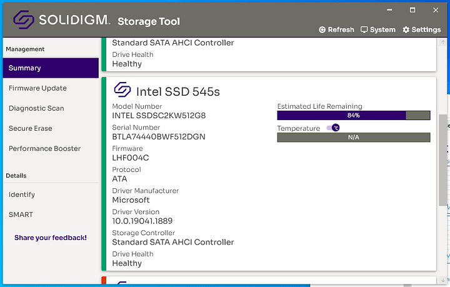Click the Intel SSD 545s drive logo
The width and height of the screenshot is (450, 287).
[x=122, y=89]
